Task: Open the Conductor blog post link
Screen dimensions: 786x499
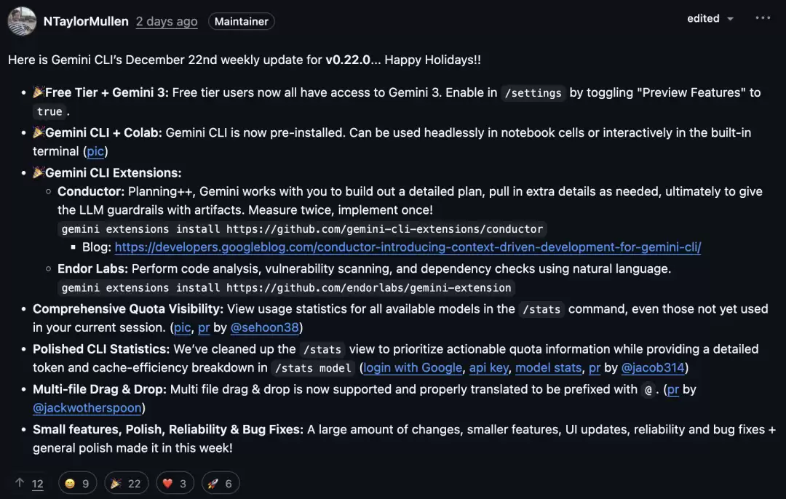Action: click(x=407, y=247)
